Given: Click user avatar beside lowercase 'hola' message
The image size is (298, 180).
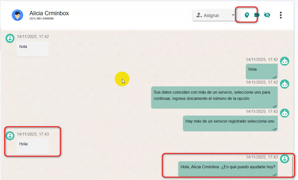Looking at the screenshot, I should click(x=10, y=38).
